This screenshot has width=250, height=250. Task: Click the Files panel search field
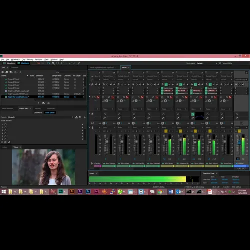coord(72,72)
